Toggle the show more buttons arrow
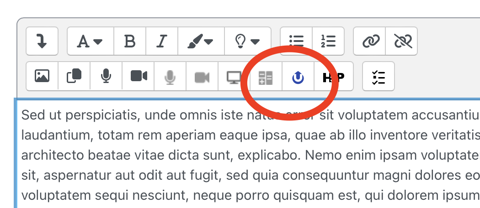The image size is (480, 208). (x=42, y=42)
